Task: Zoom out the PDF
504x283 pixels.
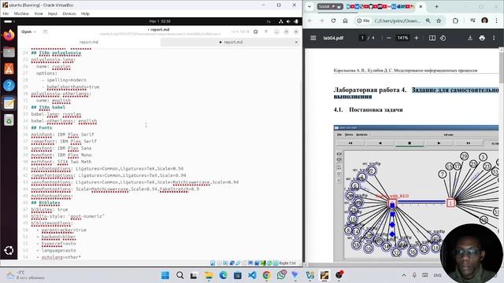Action: [388, 38]
